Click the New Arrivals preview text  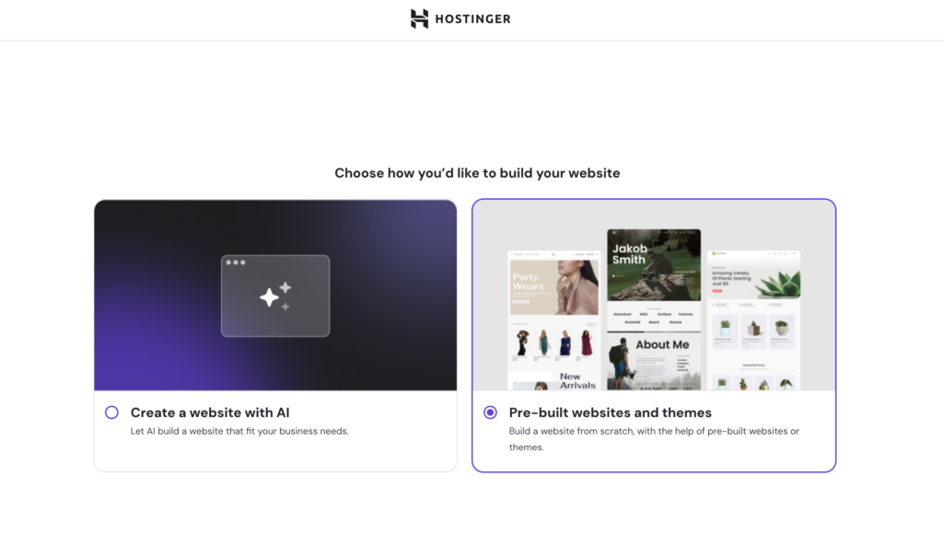pyautogui.click(x=577, y=380)
